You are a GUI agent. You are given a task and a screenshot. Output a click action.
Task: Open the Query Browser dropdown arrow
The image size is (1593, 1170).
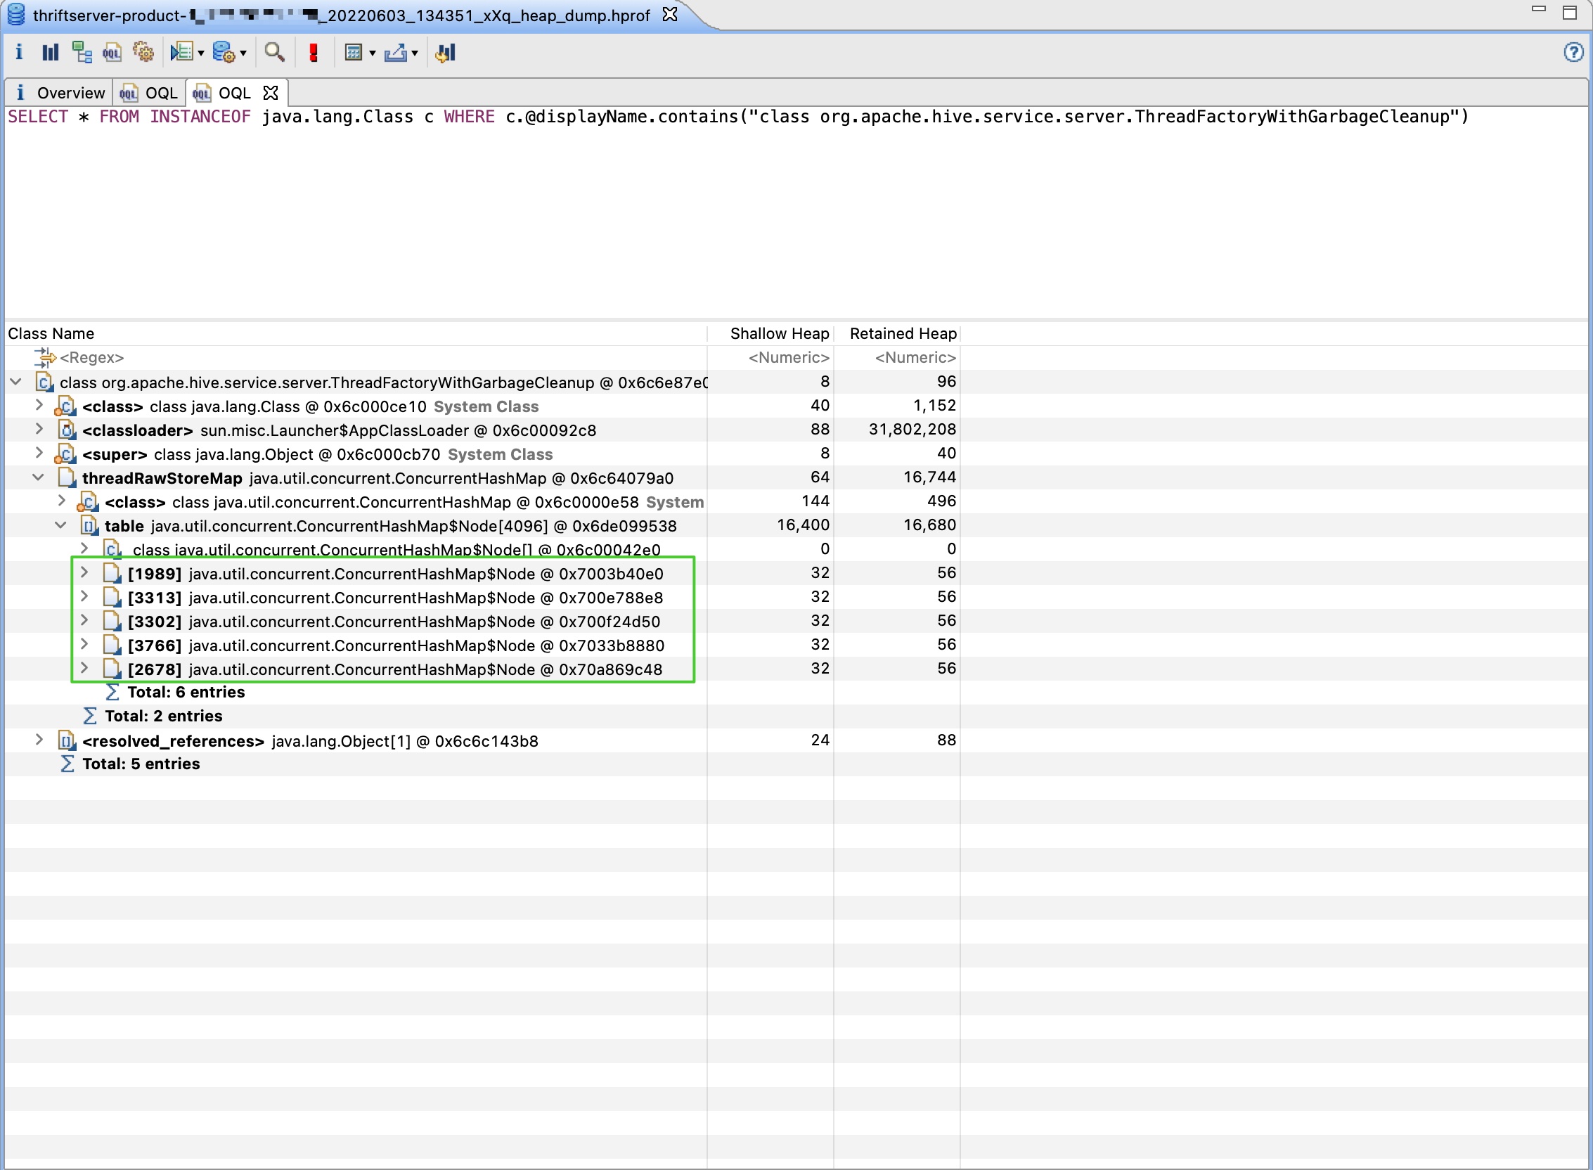coord(243,53)
